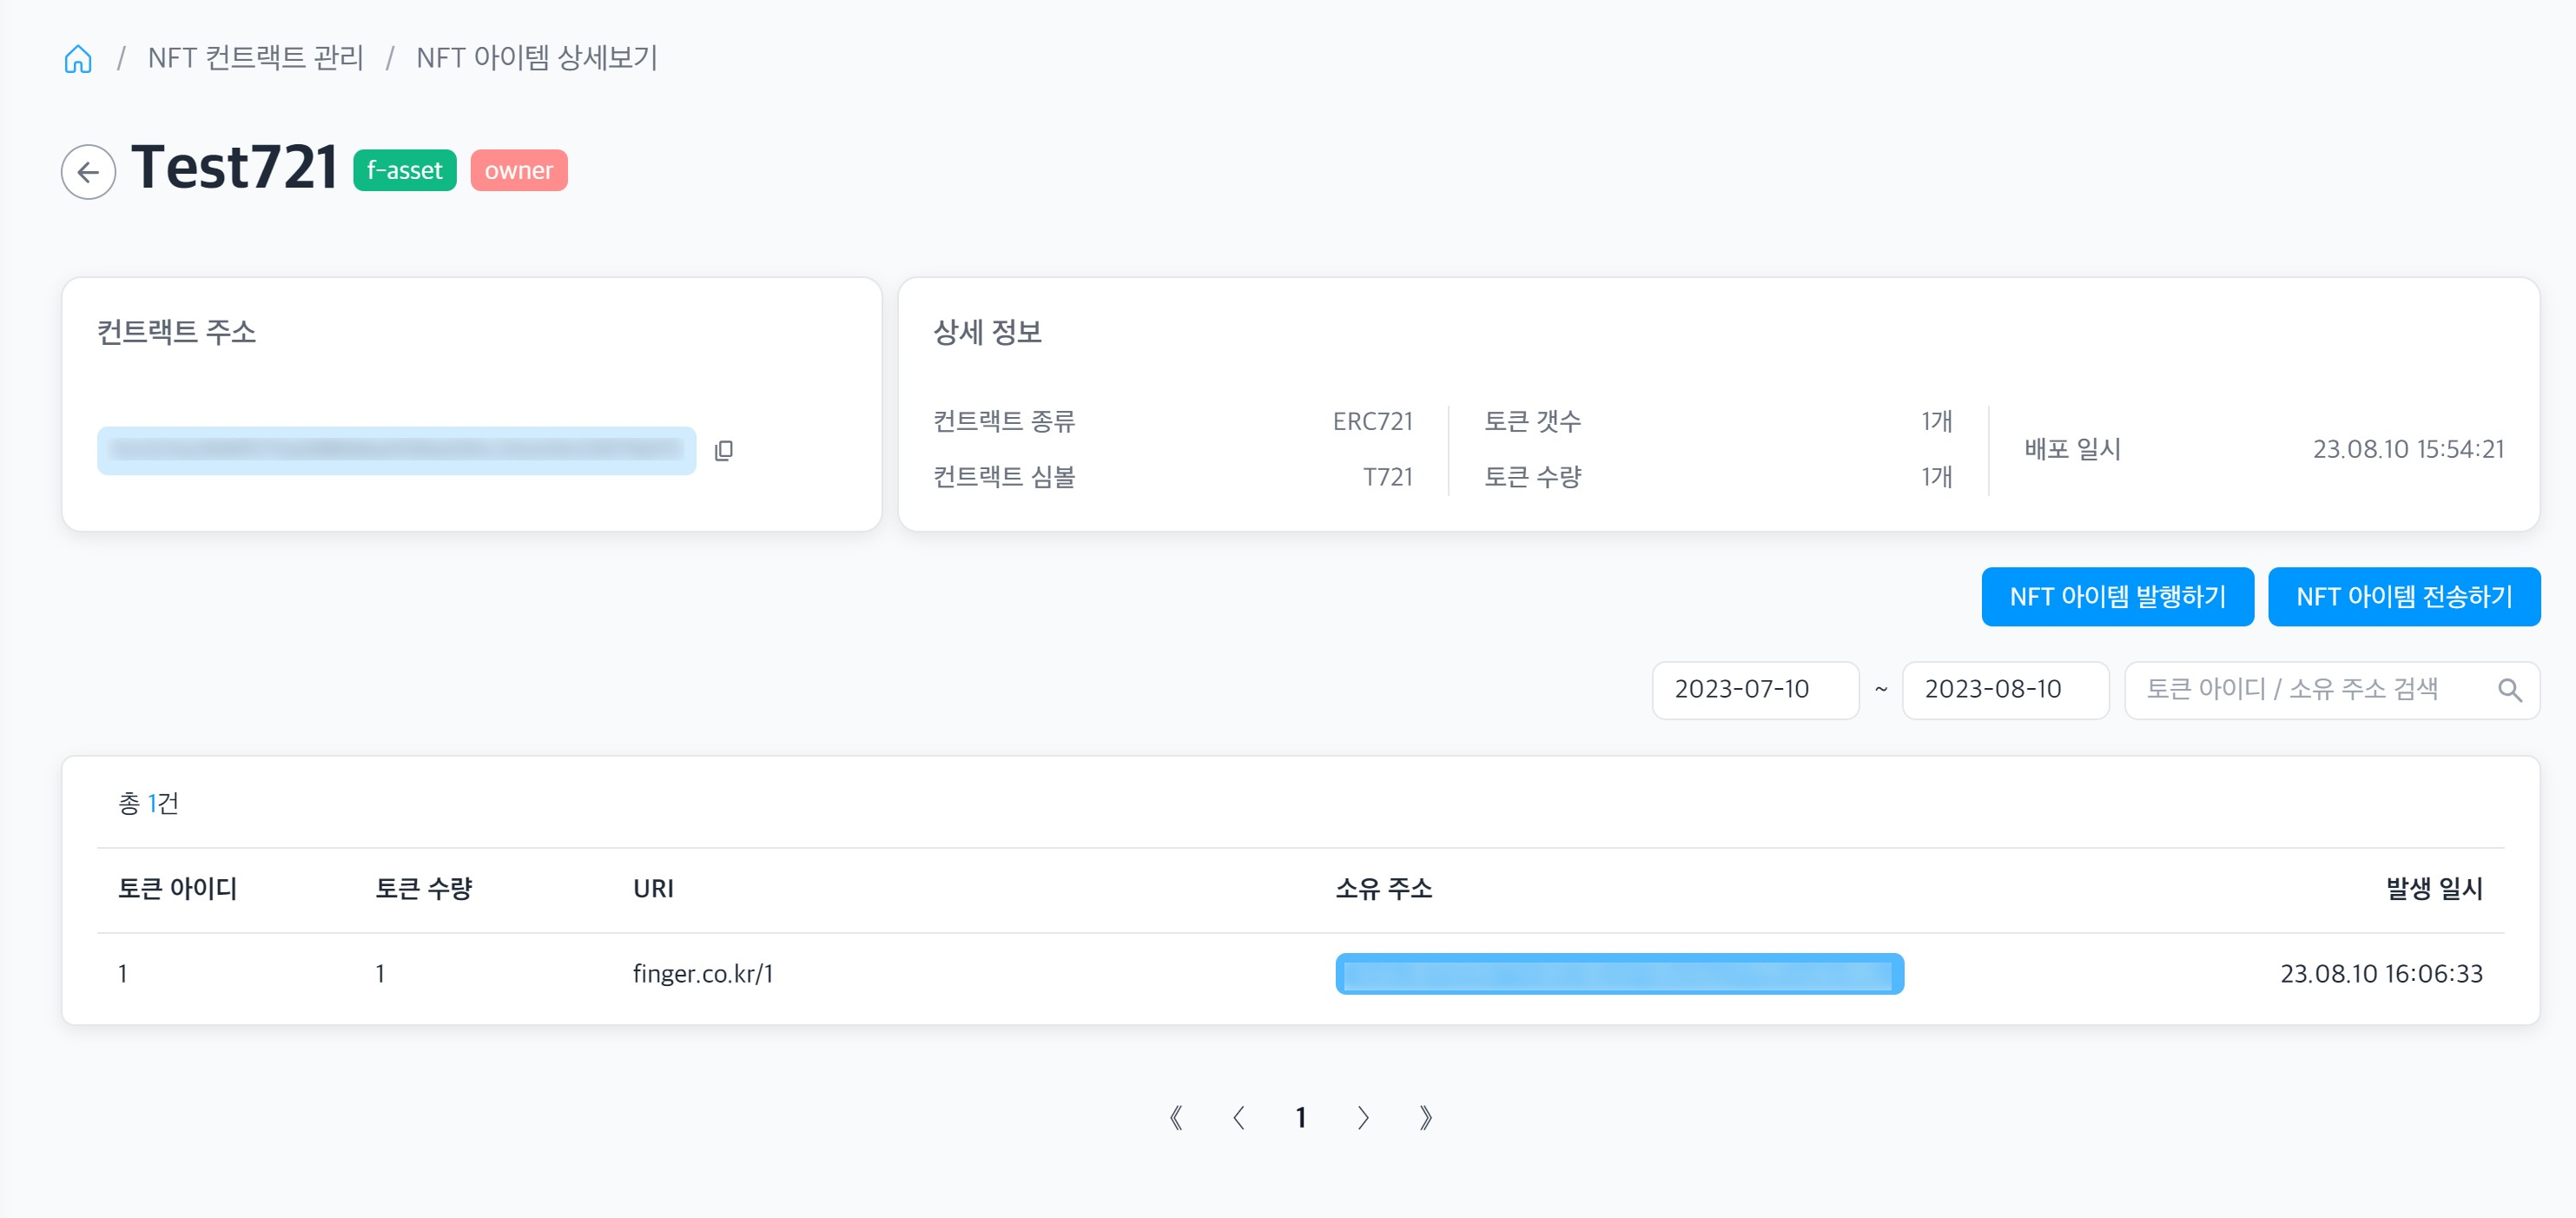The width and height of the screenshot is (2576, 1218).
Task: Click the 소유 주소 column header
Action: [x=1384, y=888]
